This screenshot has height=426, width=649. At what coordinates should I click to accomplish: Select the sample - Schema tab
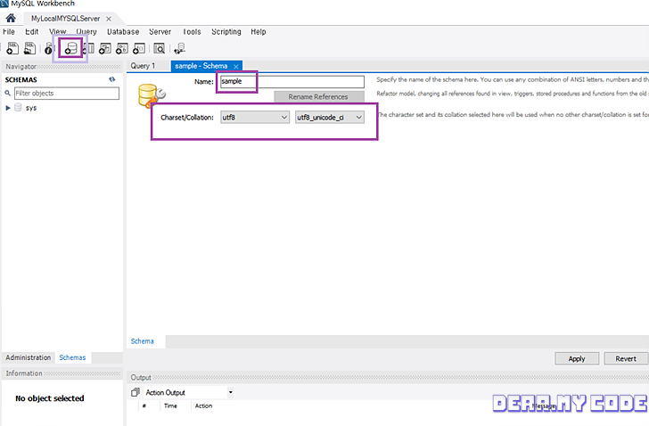(x=201, y=66)
